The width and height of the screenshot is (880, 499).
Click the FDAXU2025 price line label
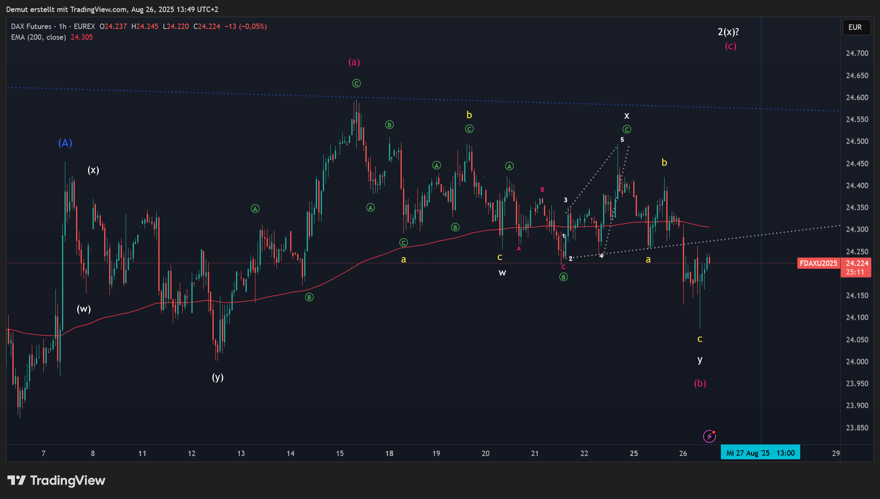[818, 263]
